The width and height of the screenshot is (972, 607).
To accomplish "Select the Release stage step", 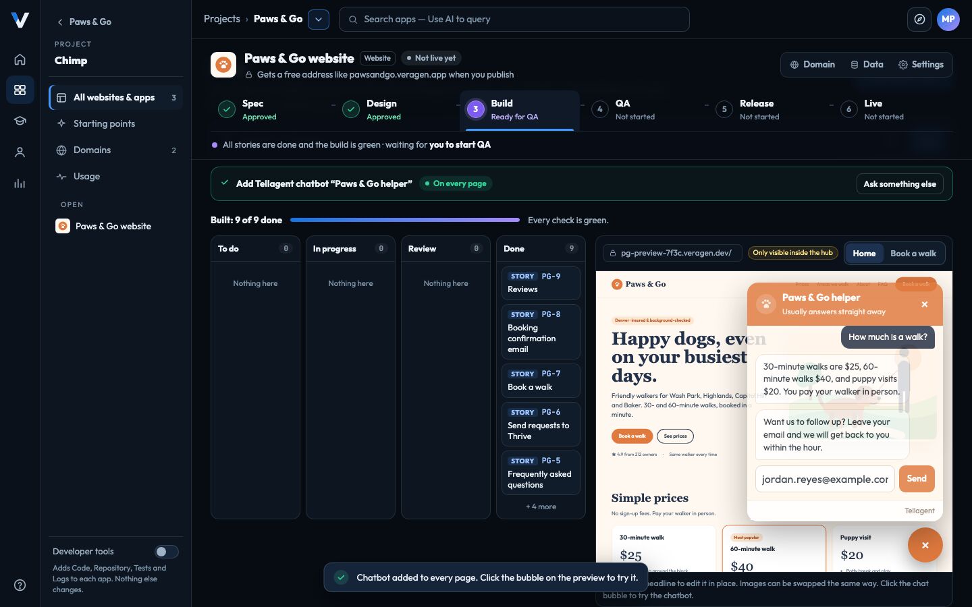I will pyautogui.click(x=768, y=109).
